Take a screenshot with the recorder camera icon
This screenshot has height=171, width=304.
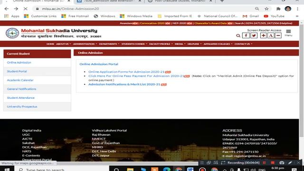282,162
